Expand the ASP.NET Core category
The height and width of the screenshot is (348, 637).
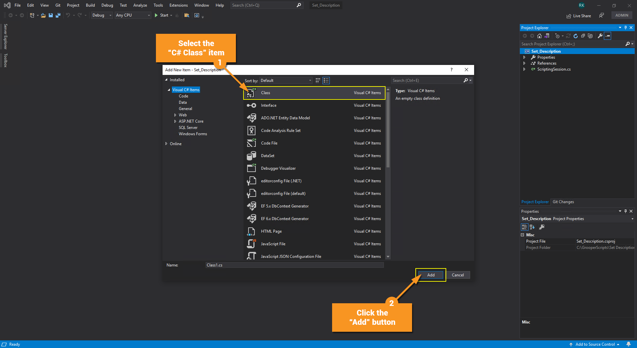point(175,121)
